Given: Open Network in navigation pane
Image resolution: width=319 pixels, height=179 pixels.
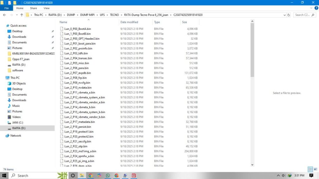Looking at the screenshot, I should 16,136.
